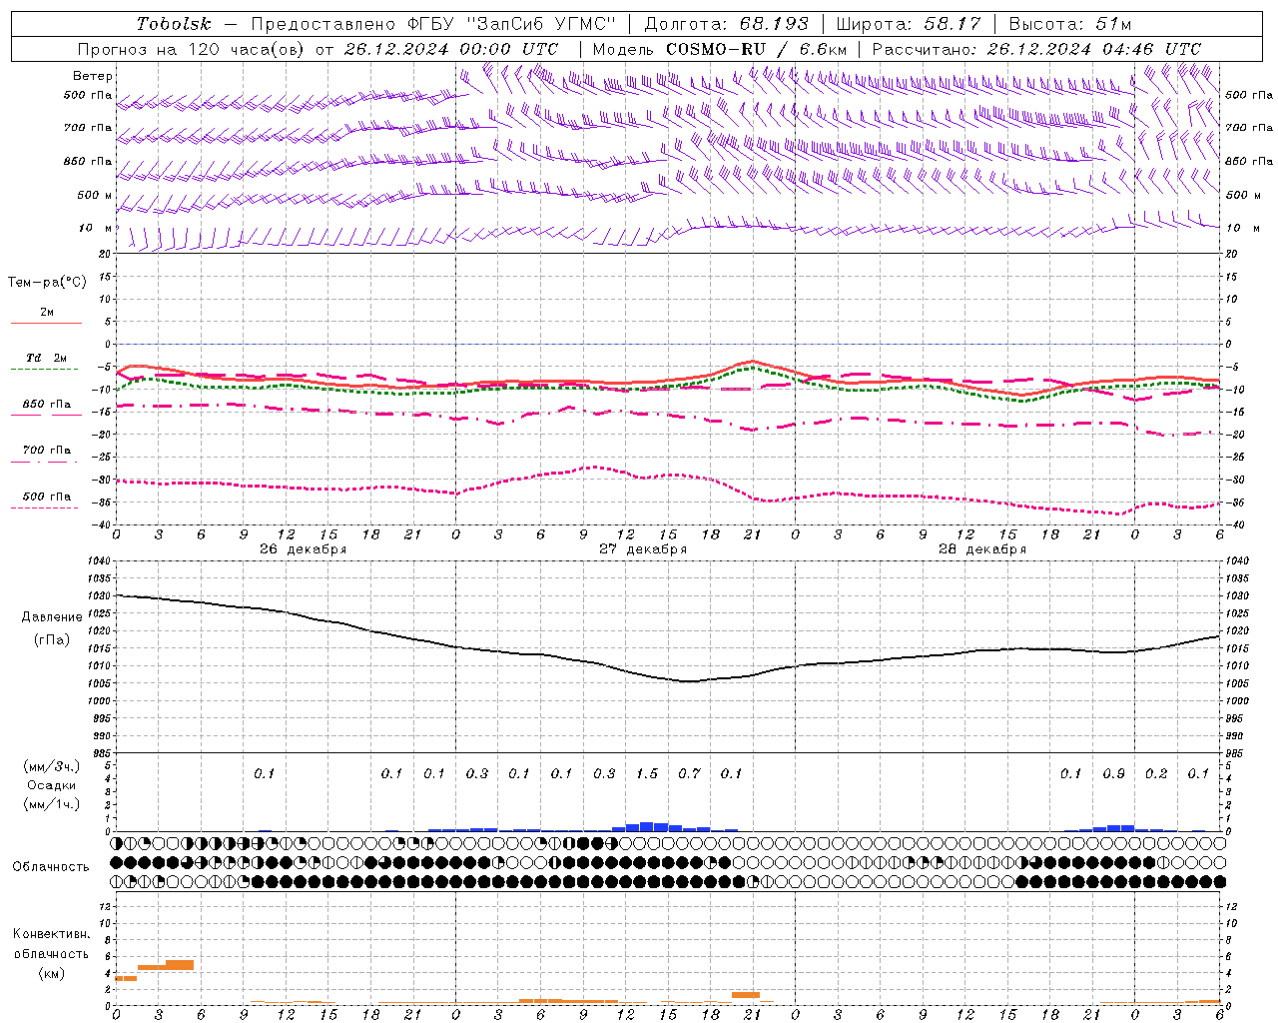Click the "(мм/3ч.)" precipitation unit label
Screen dimensions: 1278x1023
pos(52,766)
